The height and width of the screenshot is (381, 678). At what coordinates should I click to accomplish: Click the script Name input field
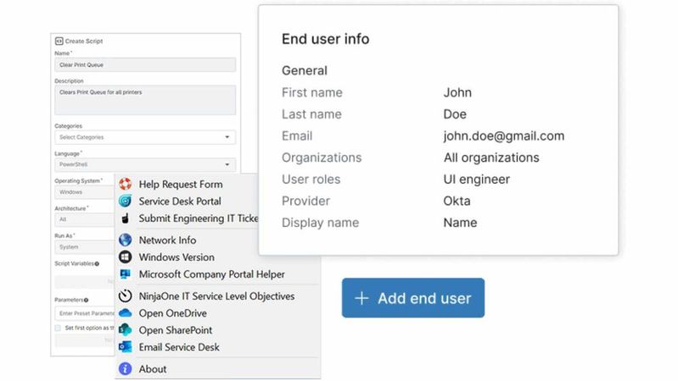click(144, 65)
